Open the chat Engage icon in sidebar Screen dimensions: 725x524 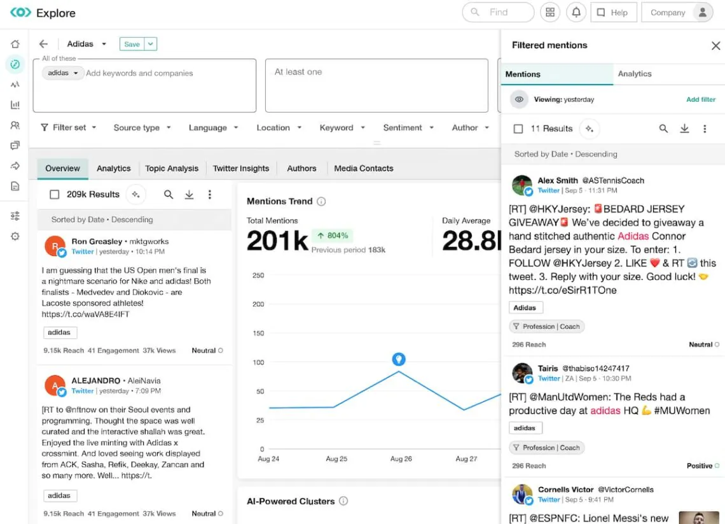[15, 145]
